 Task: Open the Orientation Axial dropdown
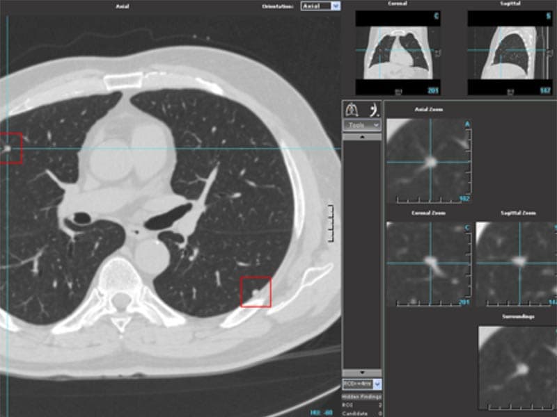tap(320, 6)
